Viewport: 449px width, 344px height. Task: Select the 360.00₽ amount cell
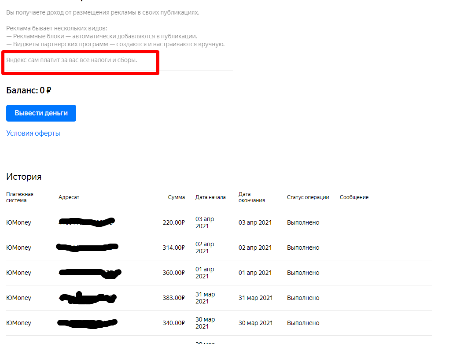coord(173,273)
